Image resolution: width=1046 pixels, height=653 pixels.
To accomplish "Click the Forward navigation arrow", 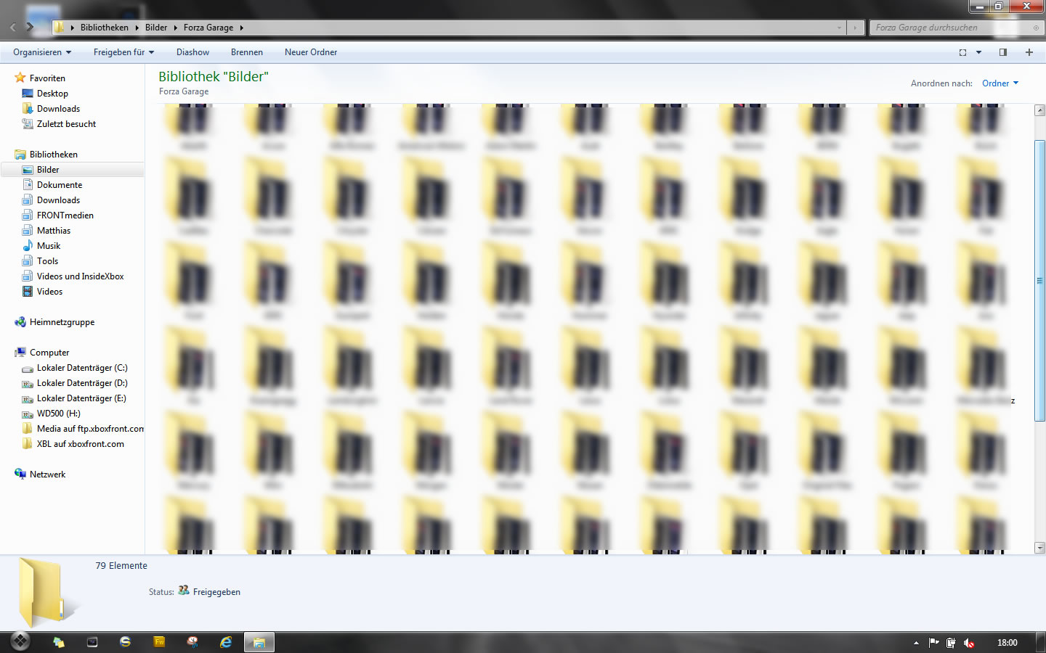I will (30, 28).
